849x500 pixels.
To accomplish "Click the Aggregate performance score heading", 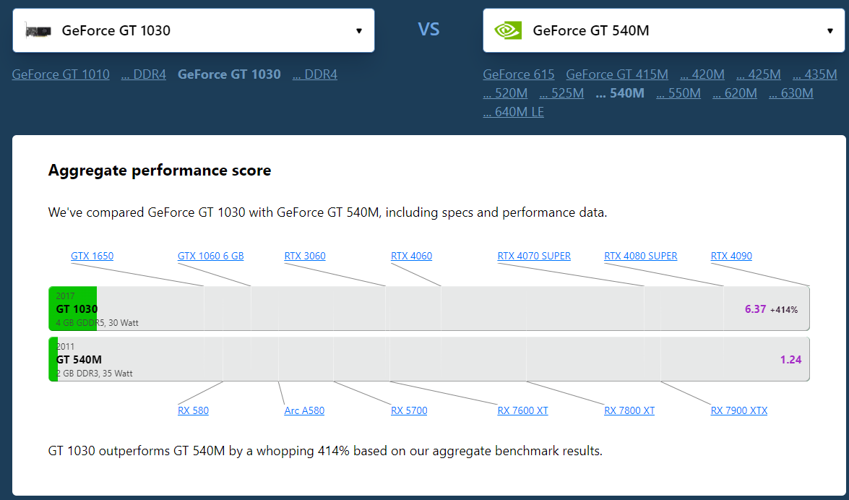I will click(160, 170).
